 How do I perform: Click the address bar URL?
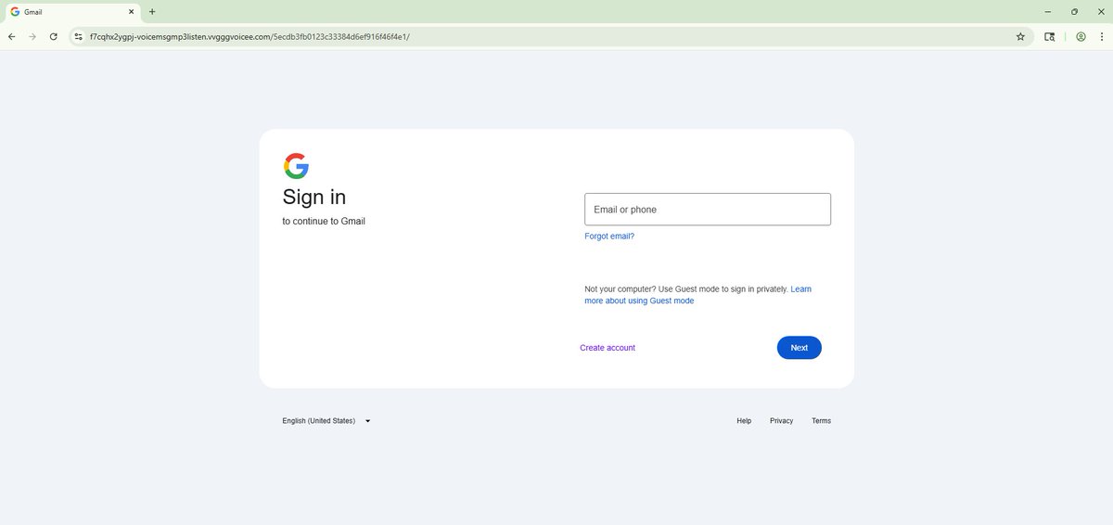click(x=249, y=36)
